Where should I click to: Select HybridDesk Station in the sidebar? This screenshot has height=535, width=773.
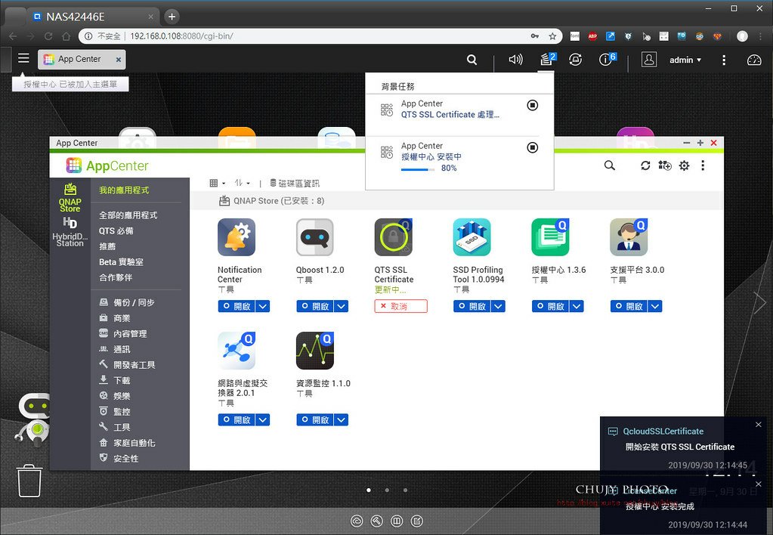[x=70, y=232]
